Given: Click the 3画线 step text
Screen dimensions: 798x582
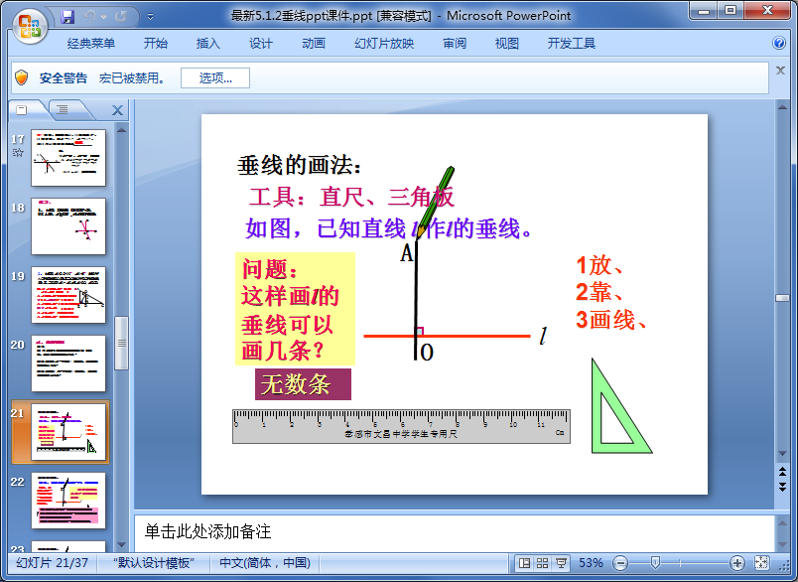Looking at the screenshot, I should (610, 320).
